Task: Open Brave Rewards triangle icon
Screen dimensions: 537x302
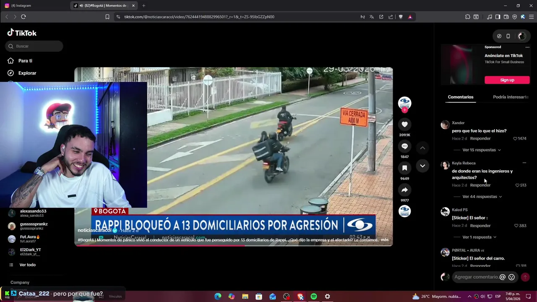Action: click(x=410, y=17)
